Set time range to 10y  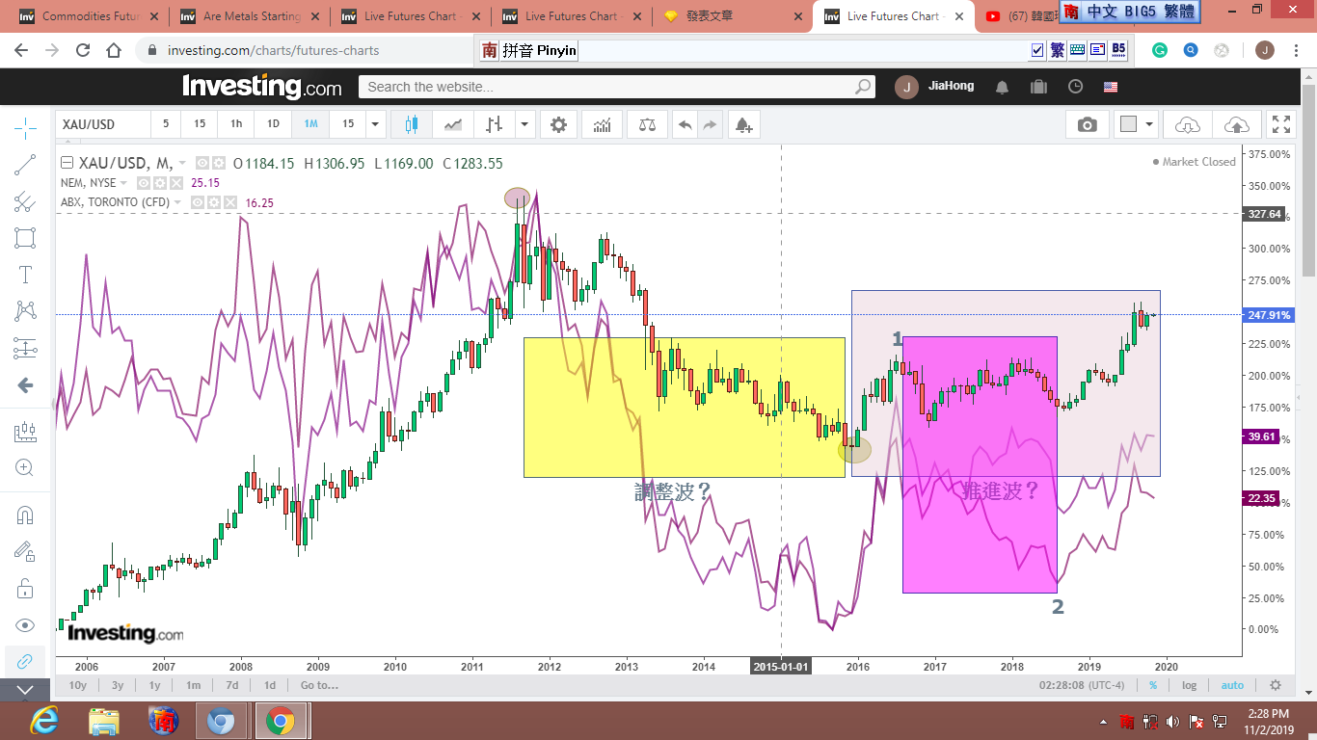[77, 685]
